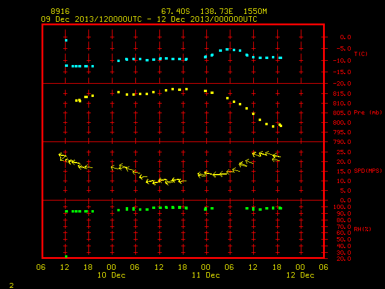The image size is (385, 289).
Task: Click the 100.0 humidity scale value
Action: [x=342, y=207]
